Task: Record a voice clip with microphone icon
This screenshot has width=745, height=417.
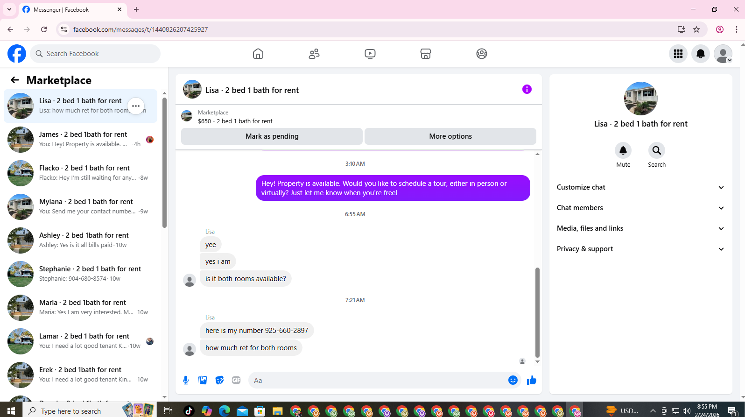Action: (x=186, y=380)
